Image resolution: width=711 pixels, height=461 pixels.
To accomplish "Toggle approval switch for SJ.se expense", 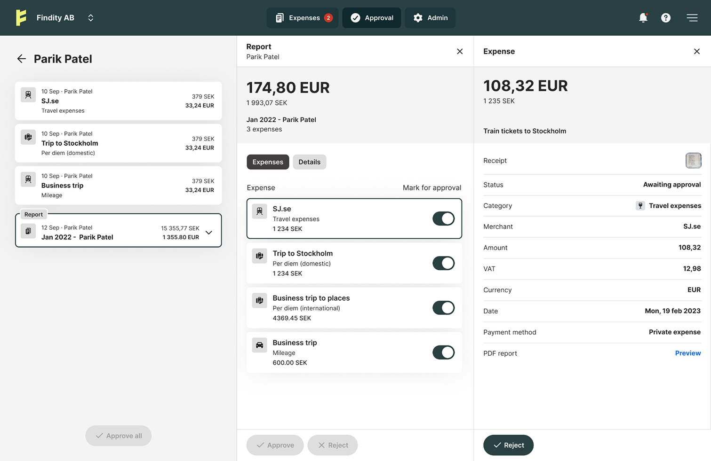I will [x=443, y=219].
